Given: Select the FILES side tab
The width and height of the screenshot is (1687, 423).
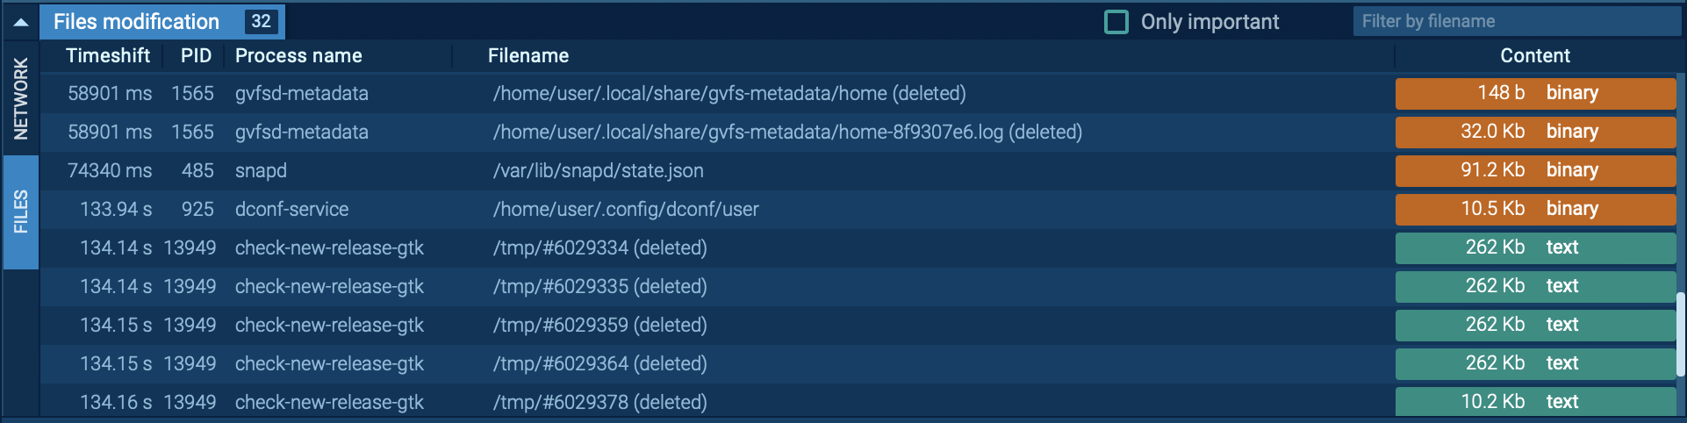Looking at the screenshot, I should click(x=21, y=211).
